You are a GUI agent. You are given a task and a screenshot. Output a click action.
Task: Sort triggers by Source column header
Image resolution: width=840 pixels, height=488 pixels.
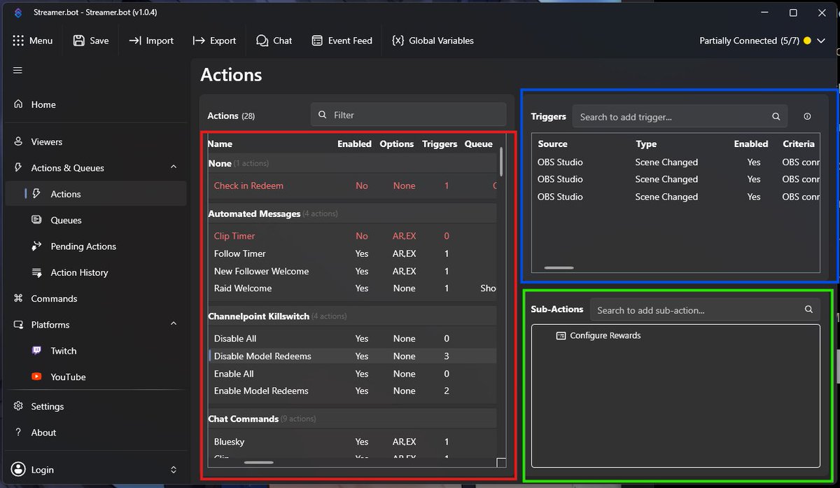(552, 144)
